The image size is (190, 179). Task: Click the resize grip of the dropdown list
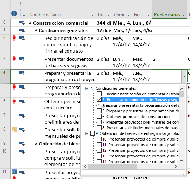click(x=184, y=174)
